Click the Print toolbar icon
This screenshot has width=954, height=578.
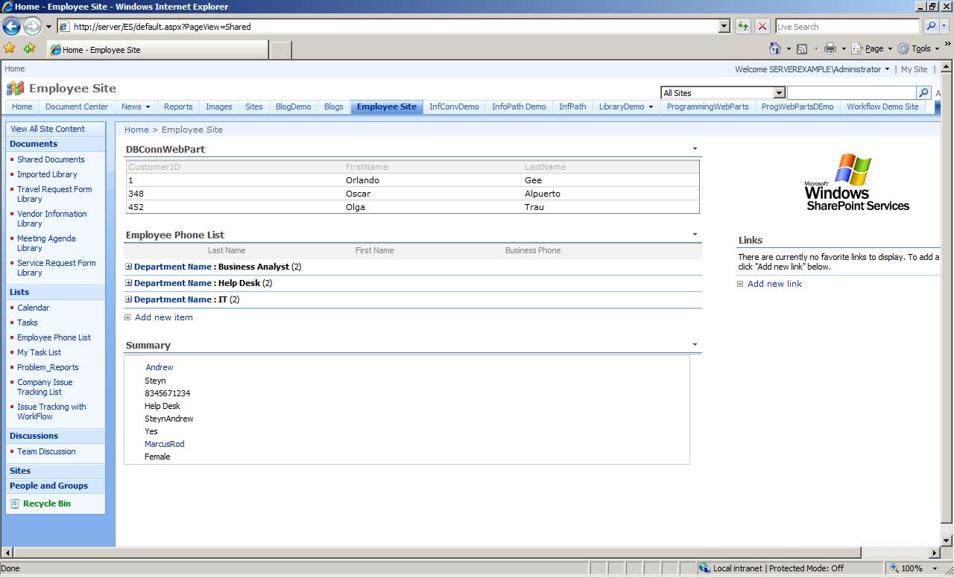(830, 48)
